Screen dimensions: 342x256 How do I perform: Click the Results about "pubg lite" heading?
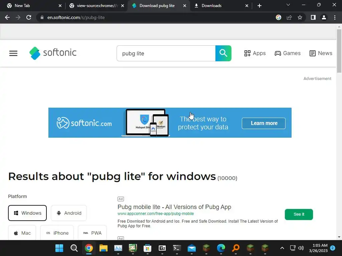pos(112,176)
